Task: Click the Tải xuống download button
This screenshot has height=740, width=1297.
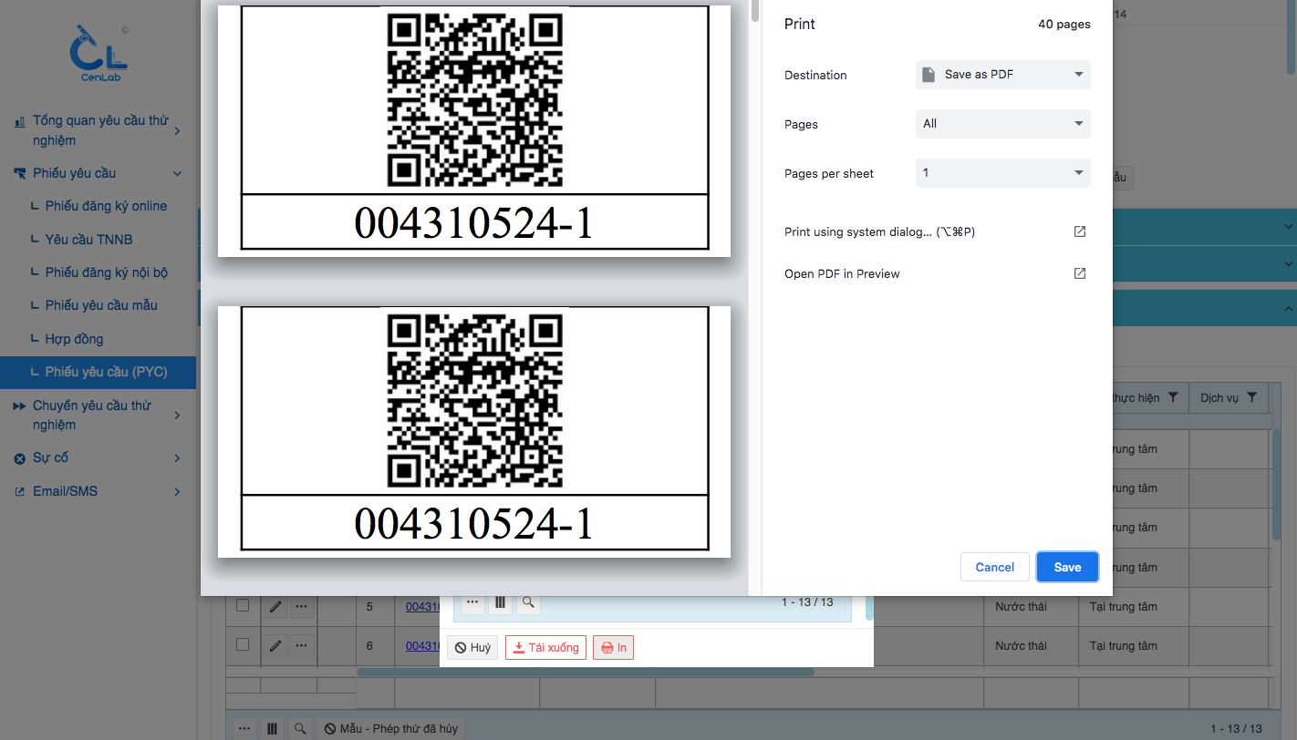Action: (545, 648)
